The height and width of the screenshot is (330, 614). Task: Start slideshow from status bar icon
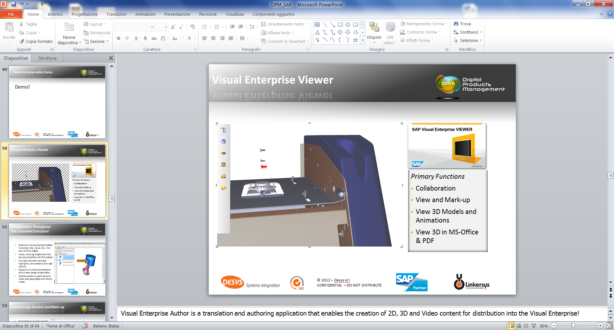point(533,326)
